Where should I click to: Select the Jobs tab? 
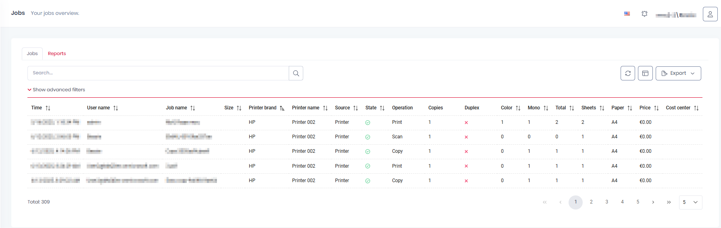coord(32,53)
